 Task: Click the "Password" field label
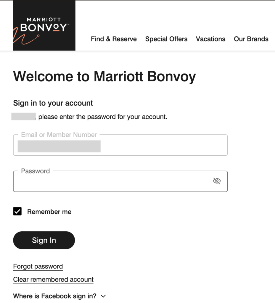click(x=35, y=171)
